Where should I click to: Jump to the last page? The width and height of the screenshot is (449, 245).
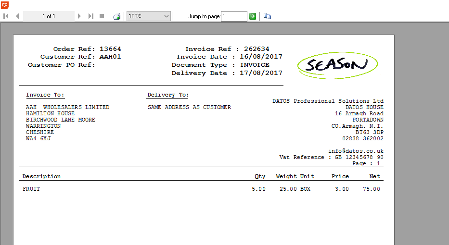point(91,16)
